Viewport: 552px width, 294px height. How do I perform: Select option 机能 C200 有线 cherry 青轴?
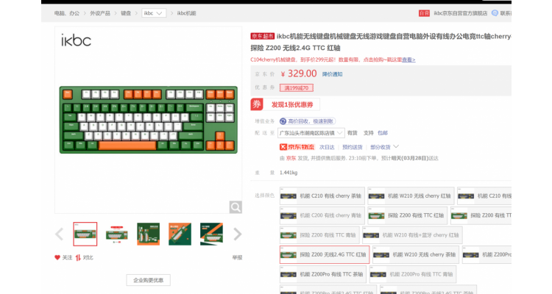pos(322,215)
